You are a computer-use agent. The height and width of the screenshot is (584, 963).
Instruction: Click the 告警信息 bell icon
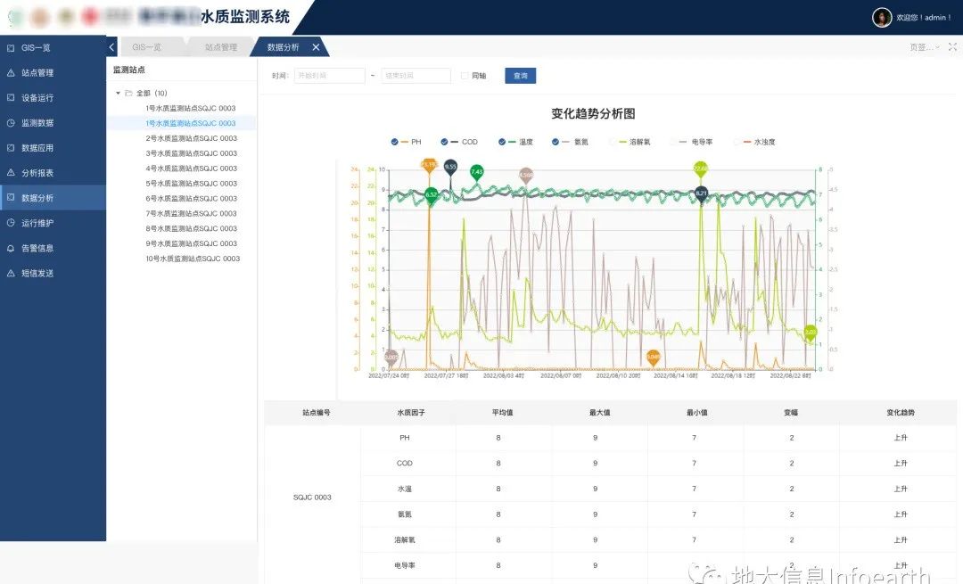point(11,248)
